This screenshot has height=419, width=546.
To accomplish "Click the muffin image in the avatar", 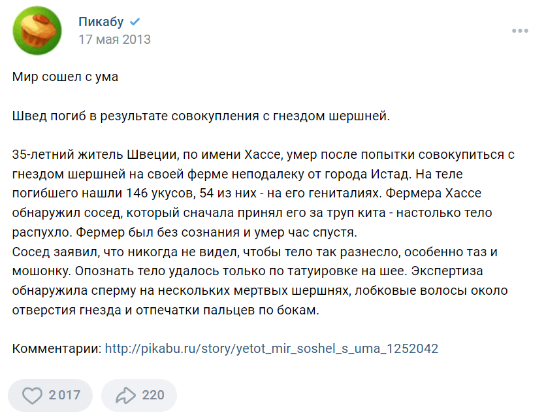I will pyautogui.click(x=38, y=29).
